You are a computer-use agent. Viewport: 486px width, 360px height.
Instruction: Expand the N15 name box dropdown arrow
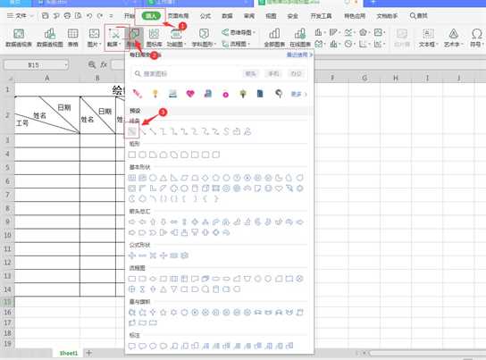pos(66,65)
